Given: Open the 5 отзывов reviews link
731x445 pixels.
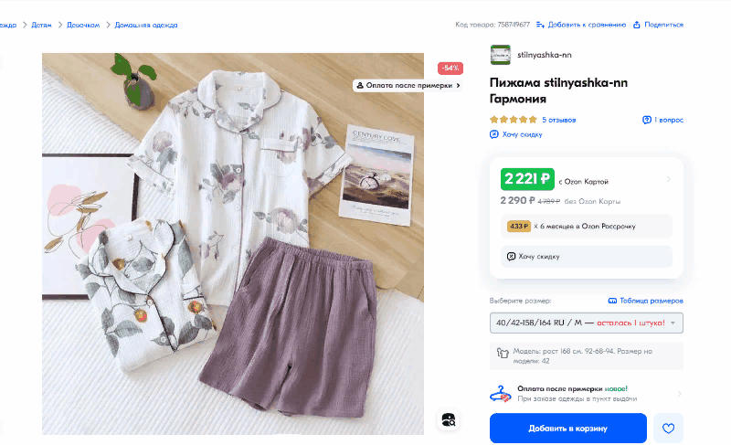Looking at the screenshot, I should click(558, 120).
